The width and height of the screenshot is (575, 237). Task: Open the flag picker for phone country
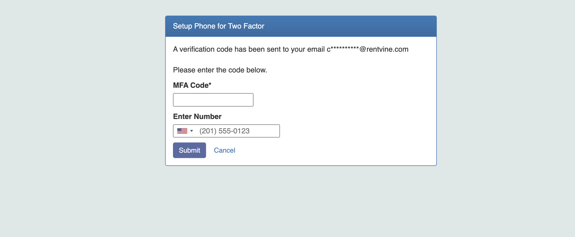(x=185, y=131)
